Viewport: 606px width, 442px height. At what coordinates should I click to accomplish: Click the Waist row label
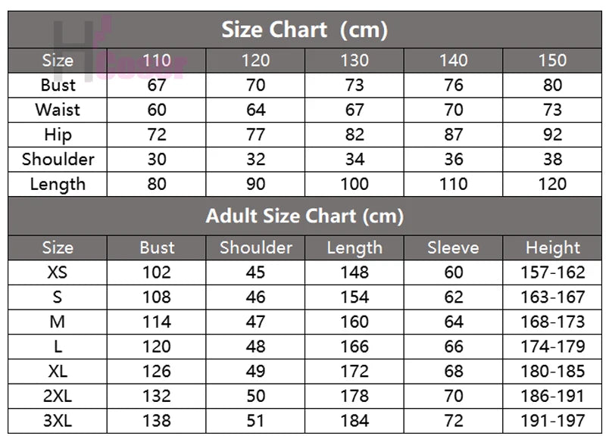(58, 110)
